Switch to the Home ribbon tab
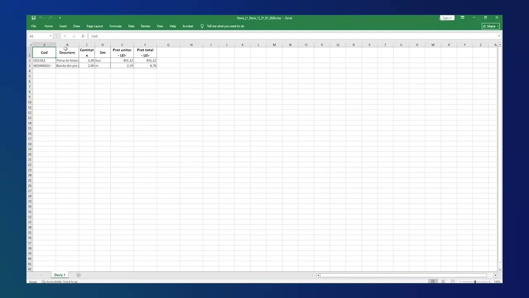Viewport: 529px width, 298px height. [48, 26]
